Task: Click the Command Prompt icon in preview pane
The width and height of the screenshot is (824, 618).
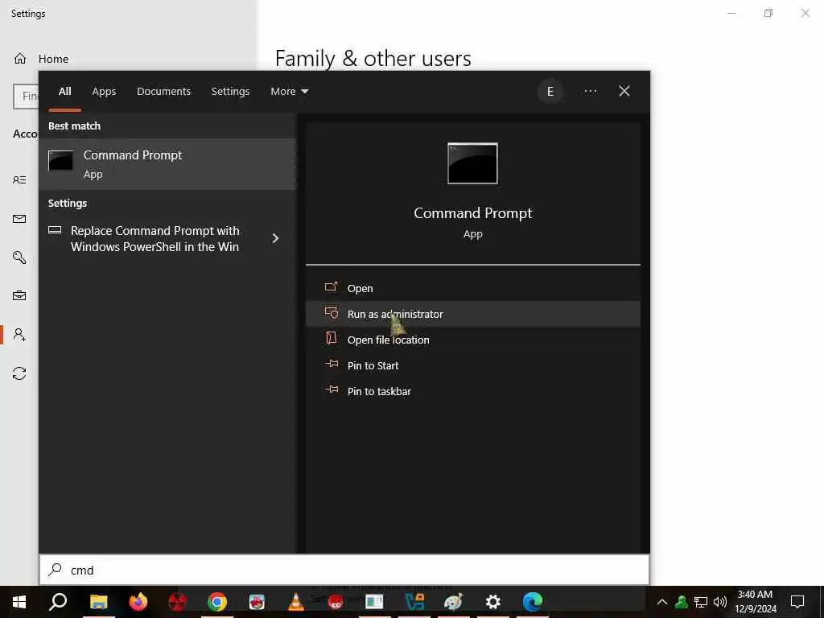Action: coord(472,163)
